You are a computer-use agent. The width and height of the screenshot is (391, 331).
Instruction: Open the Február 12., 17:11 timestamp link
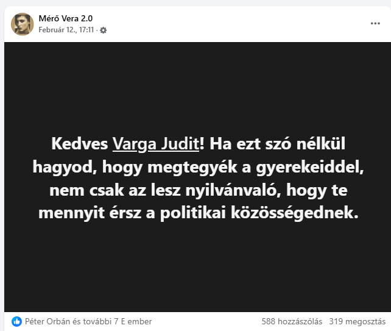point(66,30)
